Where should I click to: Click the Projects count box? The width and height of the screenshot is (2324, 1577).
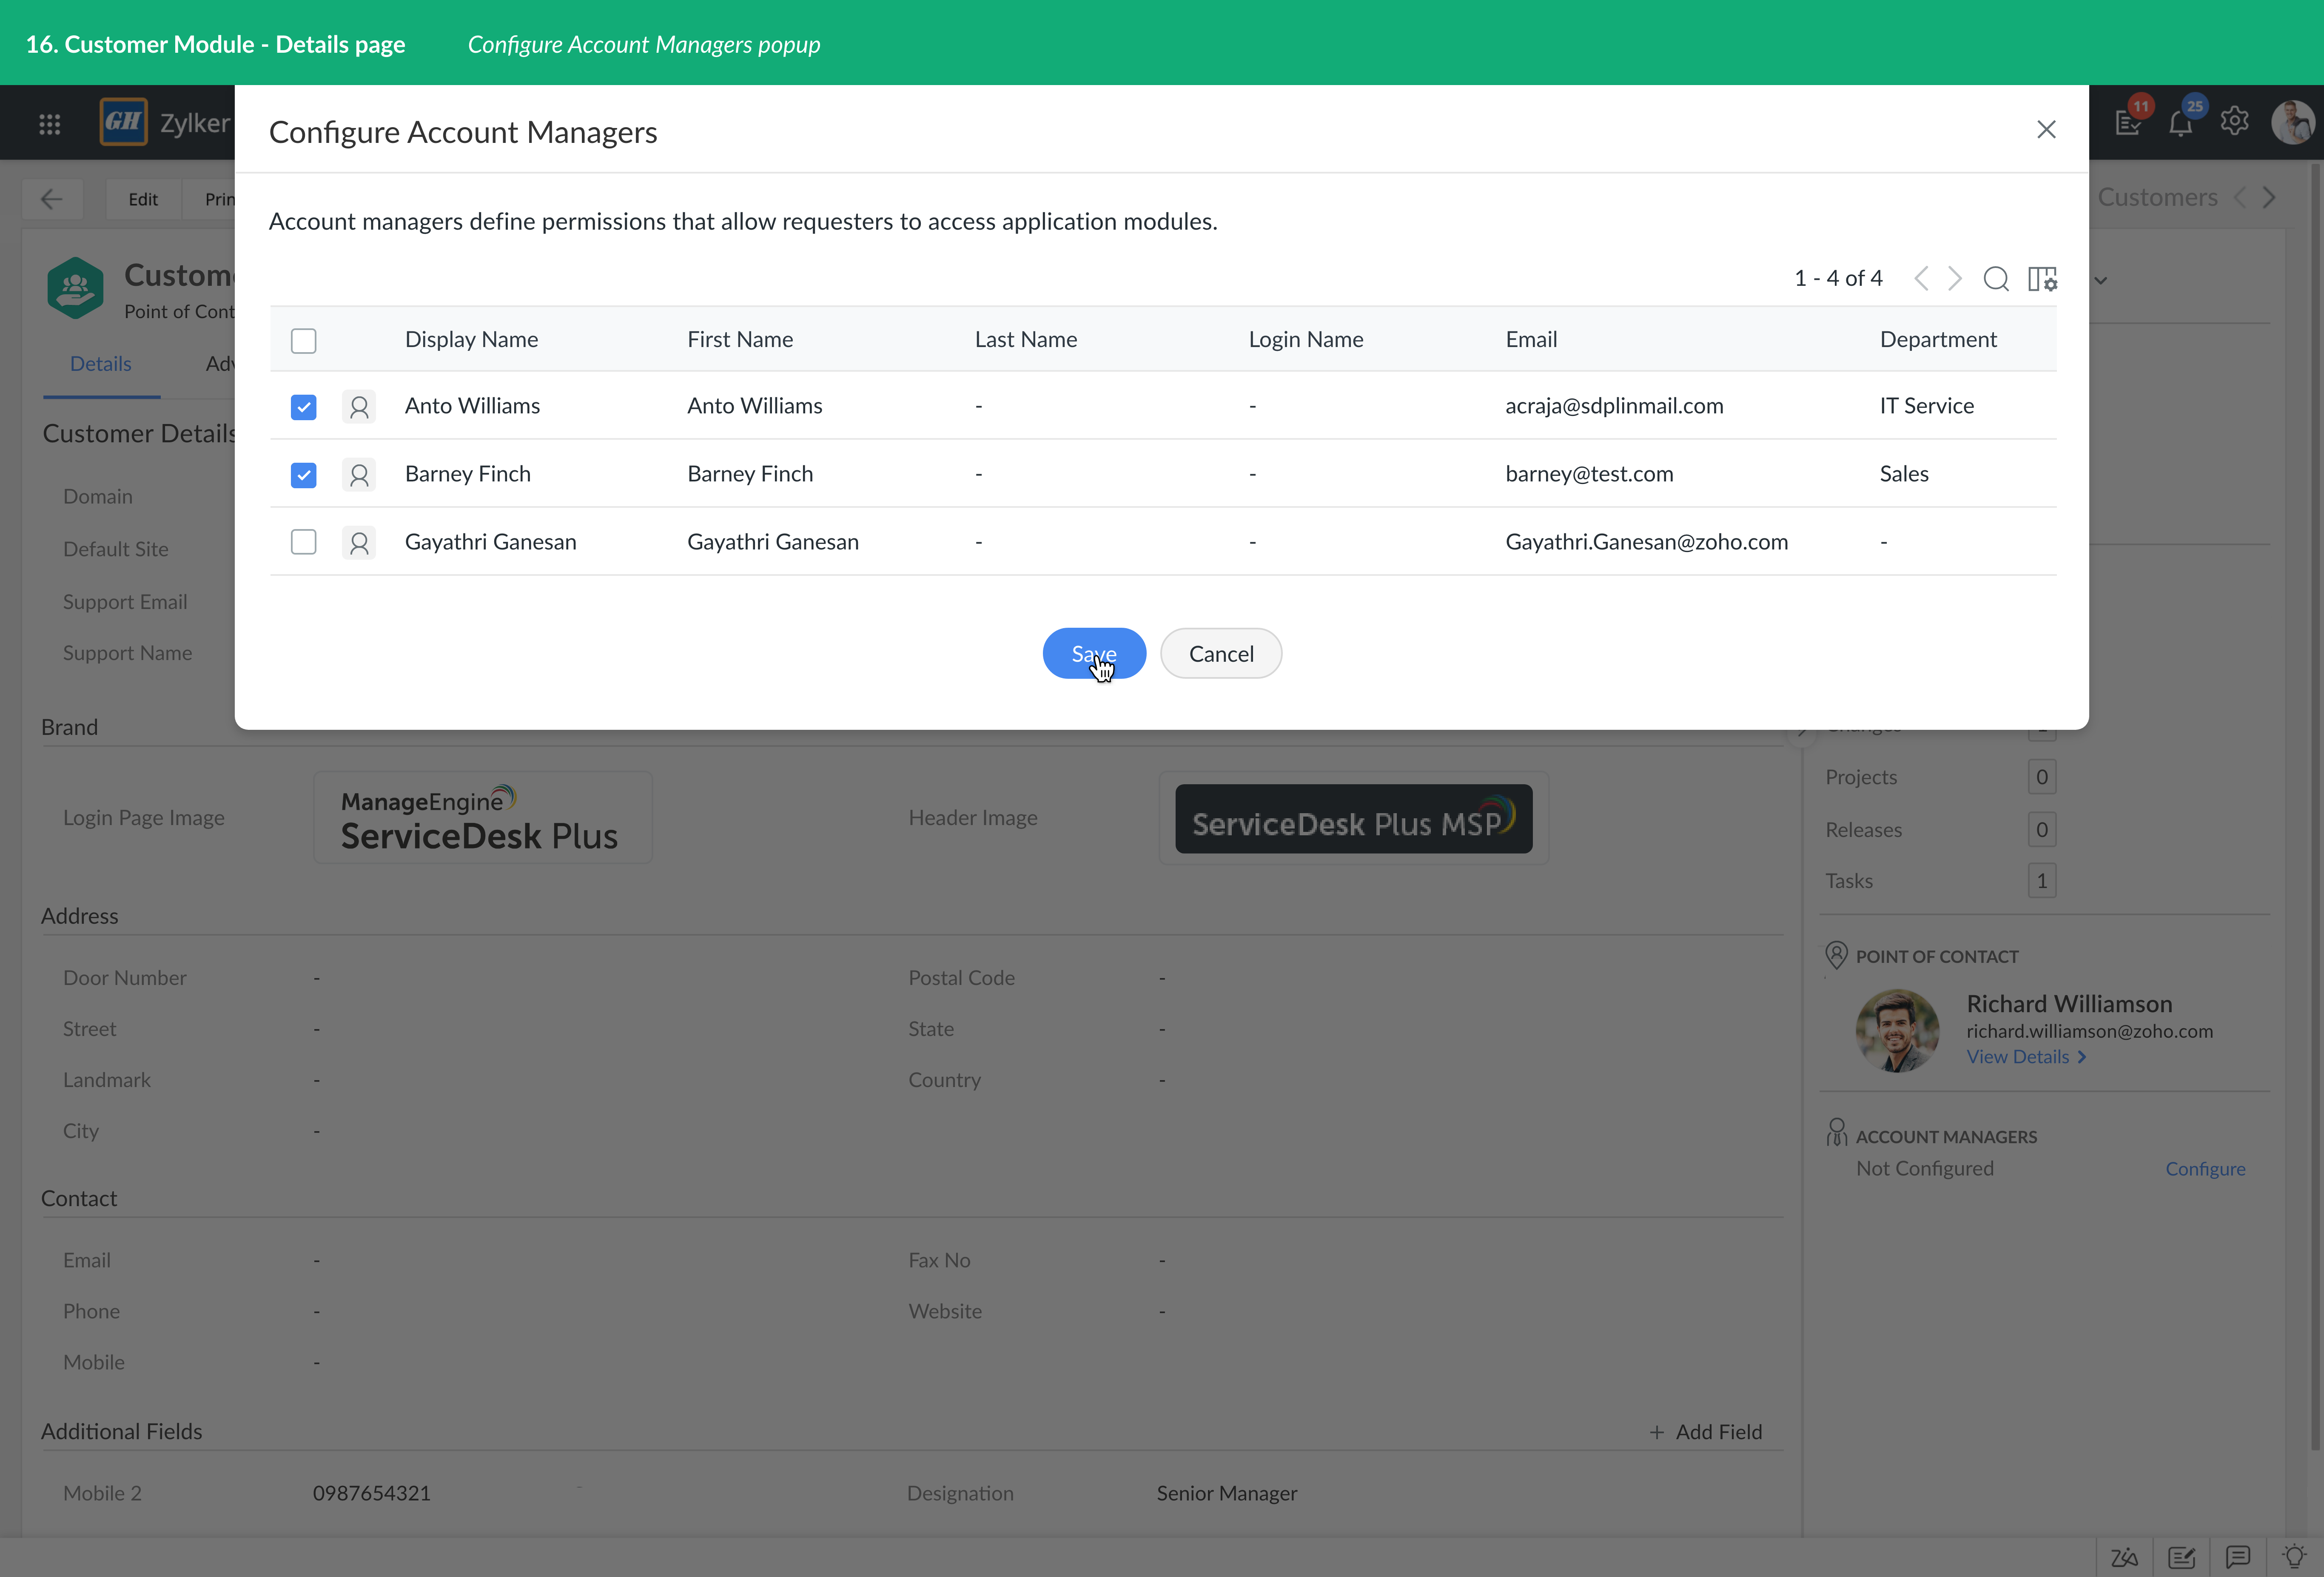[x=2041, y=777]
